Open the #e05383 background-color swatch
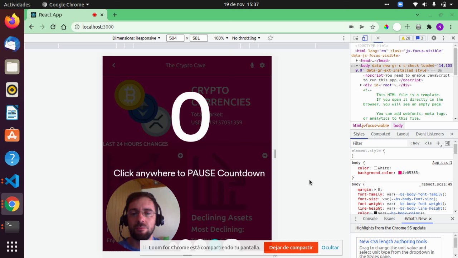The height and width of the screenshot is (258, 458). pyautogui.click(x=400, y=173)
